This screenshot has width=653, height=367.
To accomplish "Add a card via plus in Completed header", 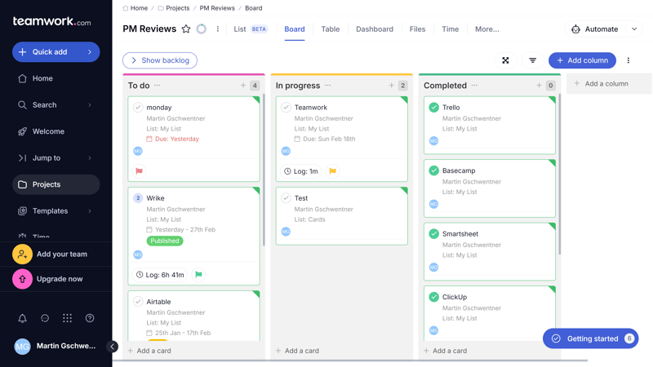I will coord(539,86).
